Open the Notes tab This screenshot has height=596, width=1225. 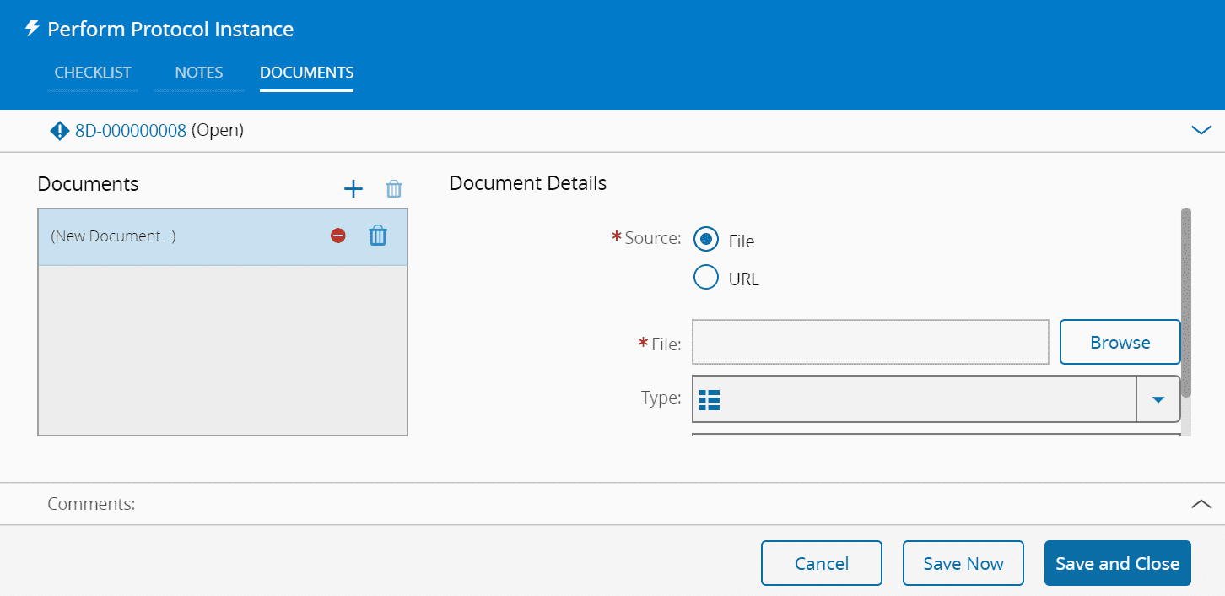pyautogui.click(x=199, y=73)
